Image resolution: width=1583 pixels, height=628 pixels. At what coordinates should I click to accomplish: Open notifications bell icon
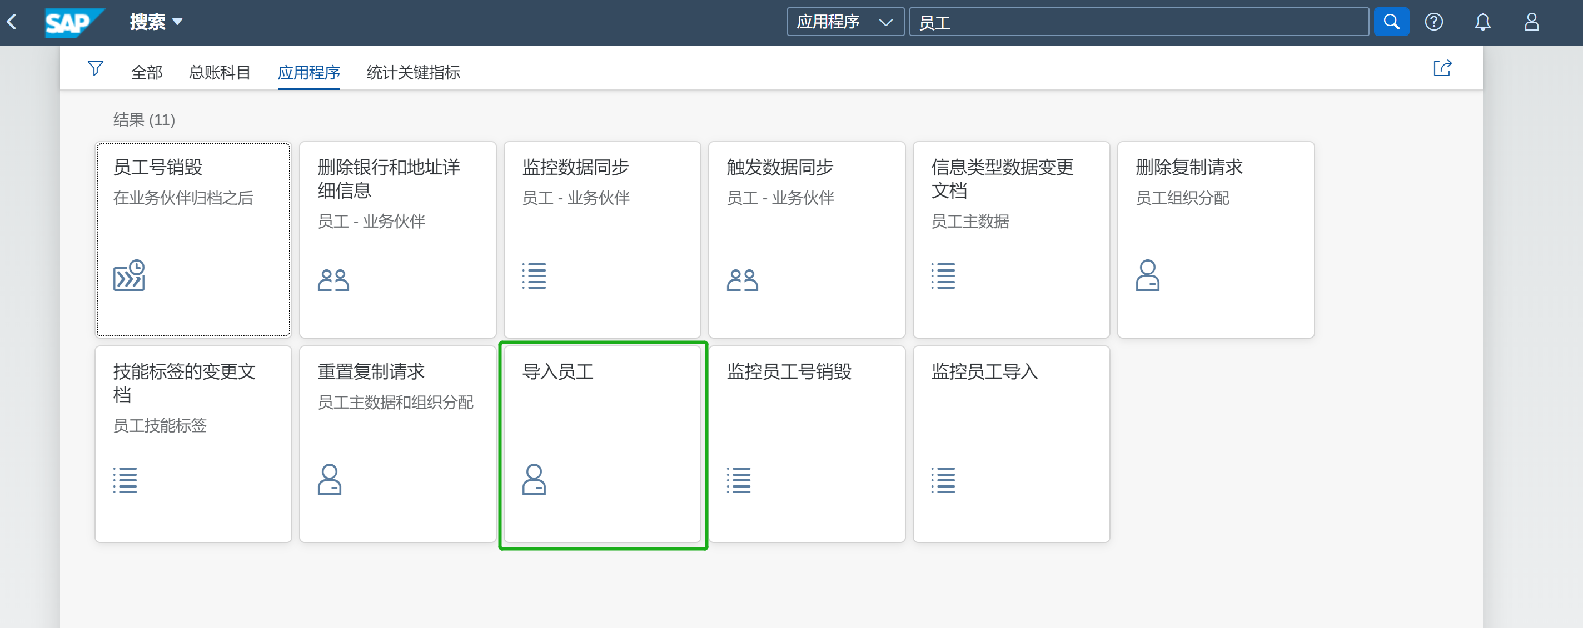click(x=1483, y=22)
